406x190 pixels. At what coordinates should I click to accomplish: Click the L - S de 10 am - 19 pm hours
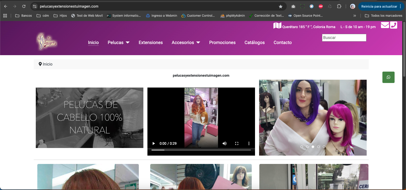358,27
